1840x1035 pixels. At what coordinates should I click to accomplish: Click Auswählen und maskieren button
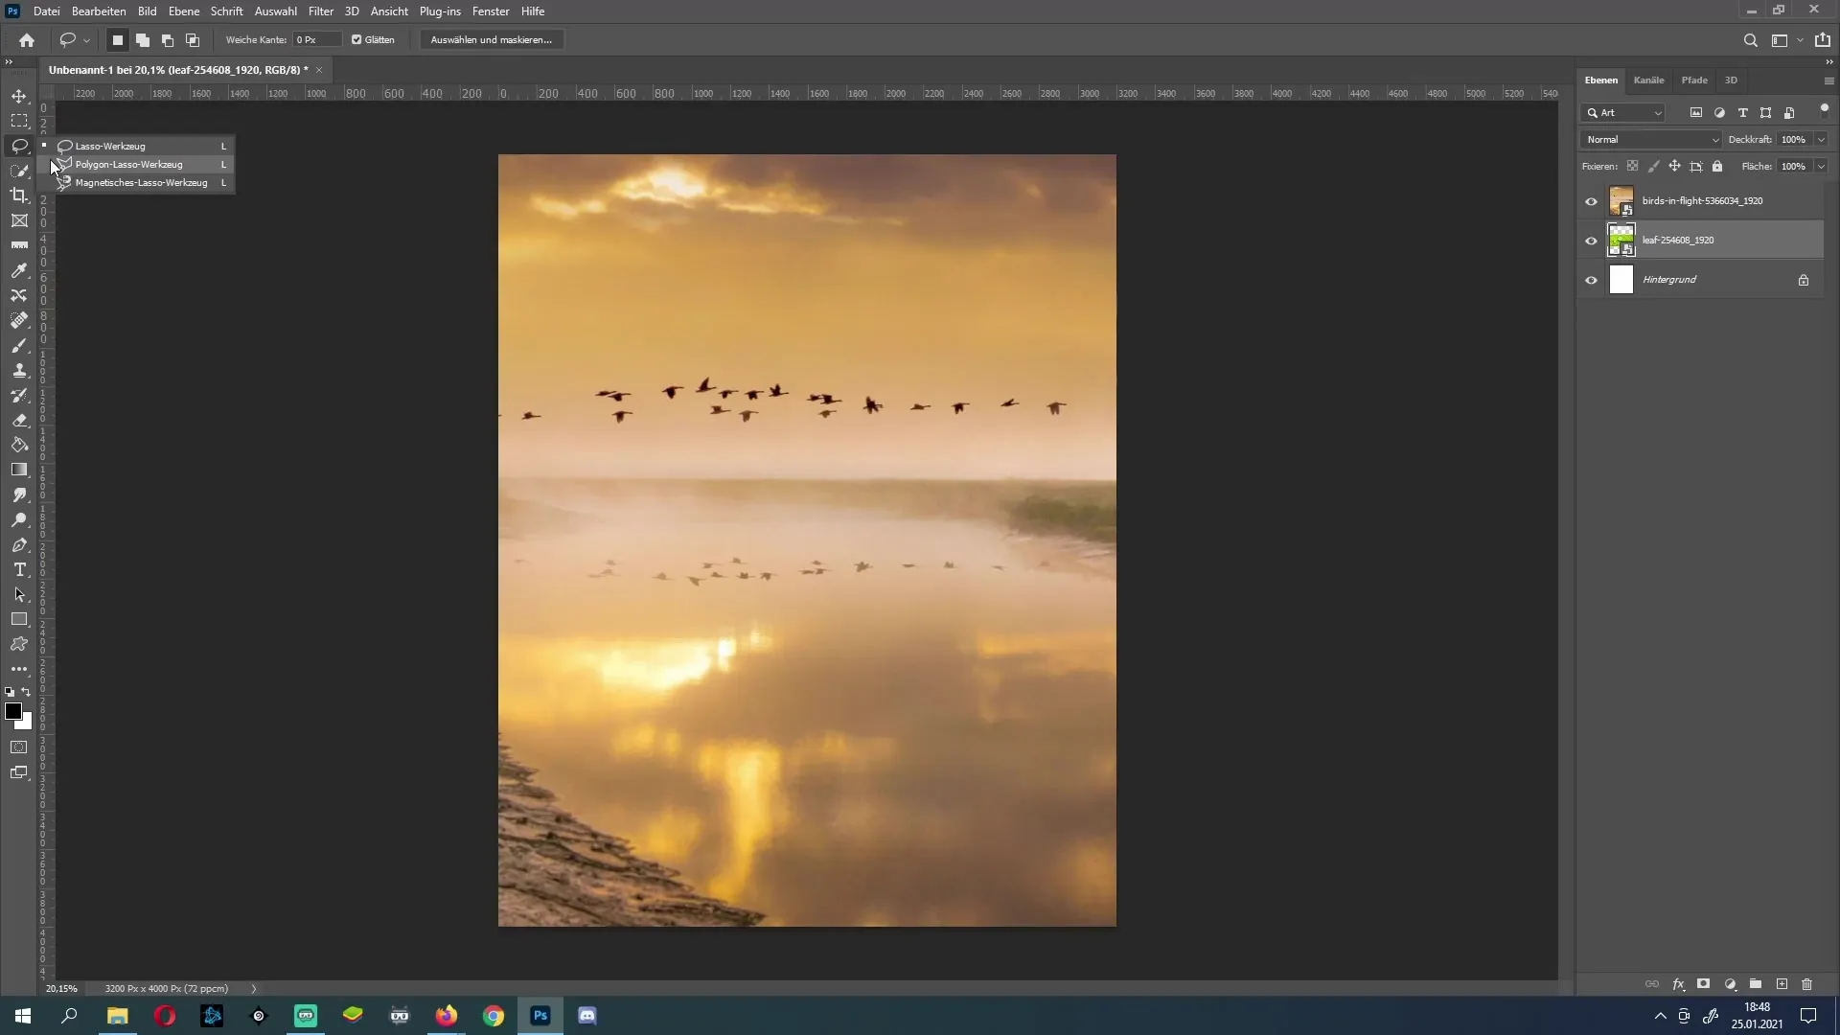pos(492,39)
